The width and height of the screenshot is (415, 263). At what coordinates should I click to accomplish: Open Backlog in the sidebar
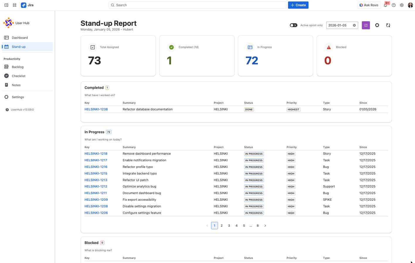click(x=18, y=67)
